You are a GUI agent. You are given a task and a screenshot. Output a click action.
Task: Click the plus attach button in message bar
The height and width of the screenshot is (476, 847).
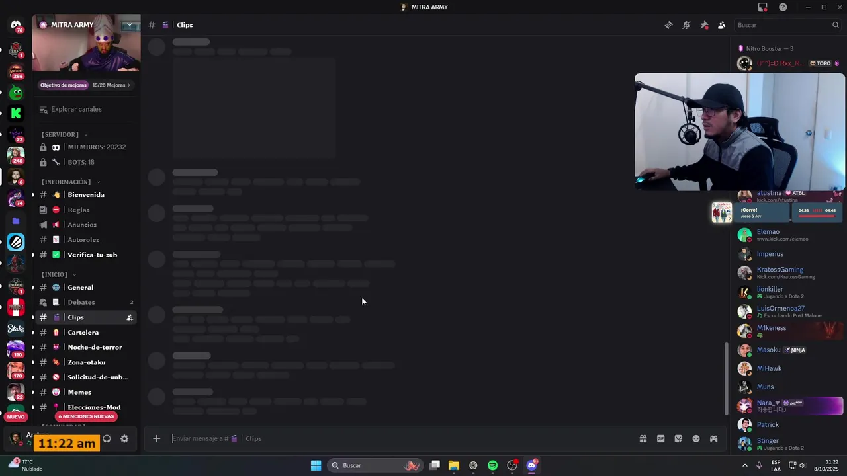(156, 438)
